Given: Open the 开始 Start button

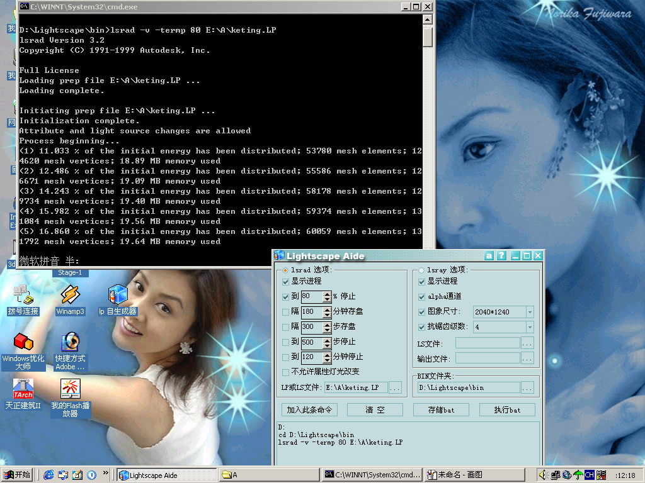Looking at the screenshot, I should click(x=17, y=475).
